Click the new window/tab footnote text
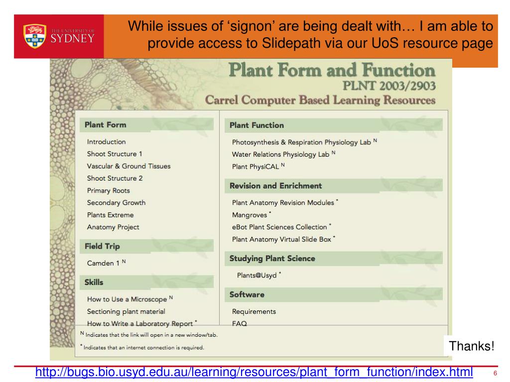Image resolution: width=510 pixels, height=382 pixels. 149,335
